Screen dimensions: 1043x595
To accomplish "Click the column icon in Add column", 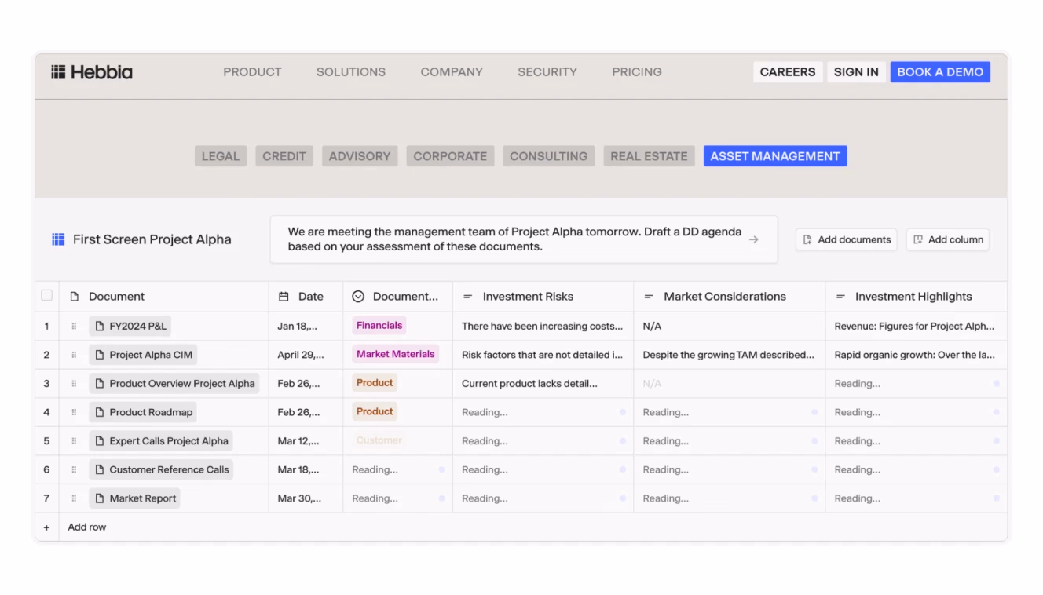I will (918, 239).
